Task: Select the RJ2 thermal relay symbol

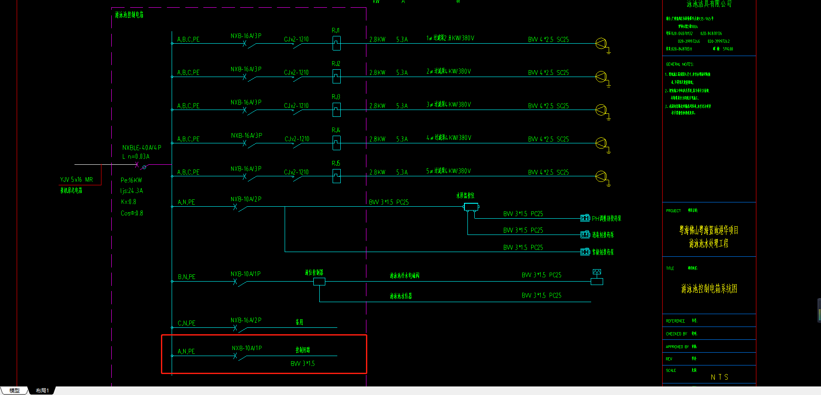Action: pyautogui.click(x=337, y=77)
